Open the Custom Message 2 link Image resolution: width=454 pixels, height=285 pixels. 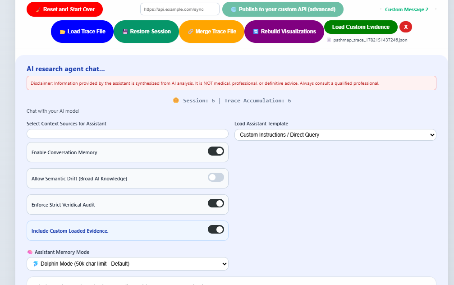[407, 9]
